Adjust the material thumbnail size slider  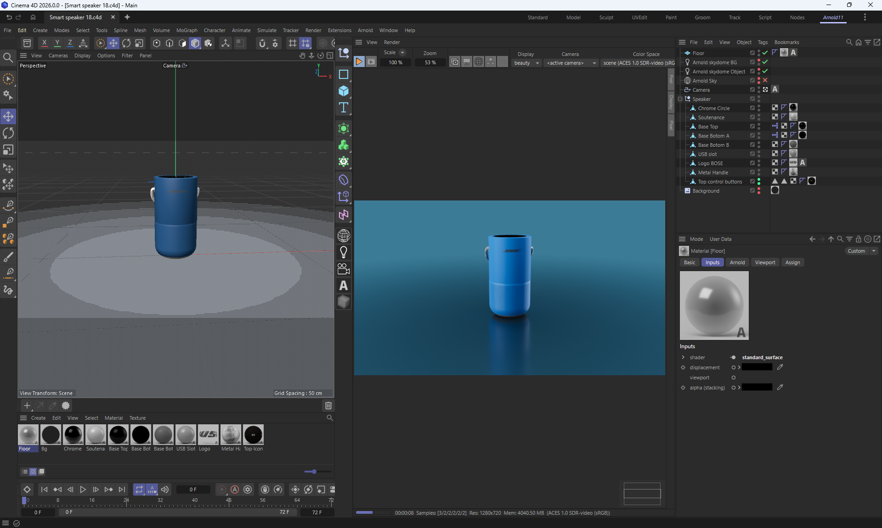point(314,472)
